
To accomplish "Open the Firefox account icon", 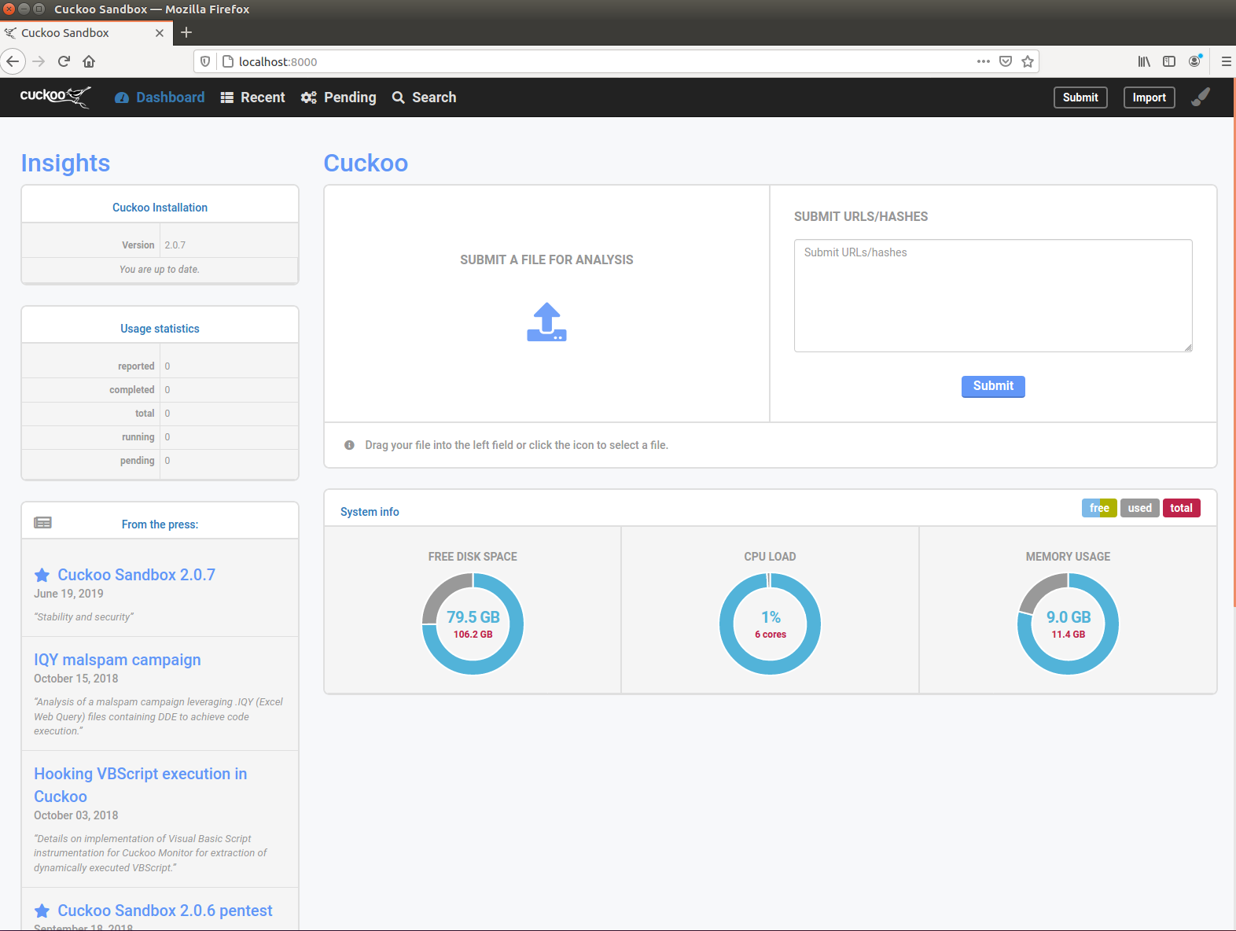I will pos(1195,61).
